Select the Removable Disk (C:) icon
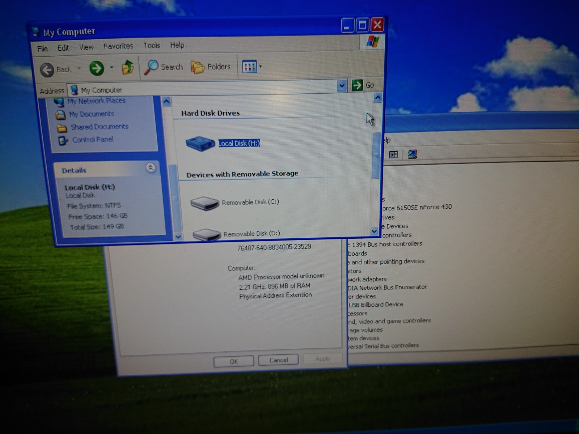 pos(205,203)
